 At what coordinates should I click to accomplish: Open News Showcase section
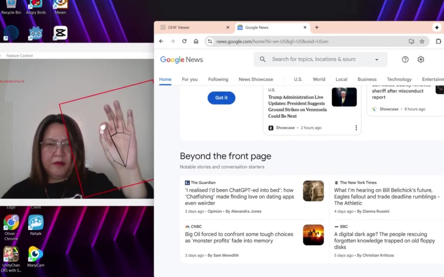click(256, 79)
